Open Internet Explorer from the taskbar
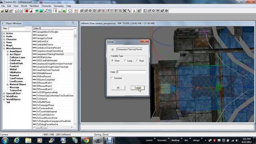256x144 pixels. [x=17, y=140]
